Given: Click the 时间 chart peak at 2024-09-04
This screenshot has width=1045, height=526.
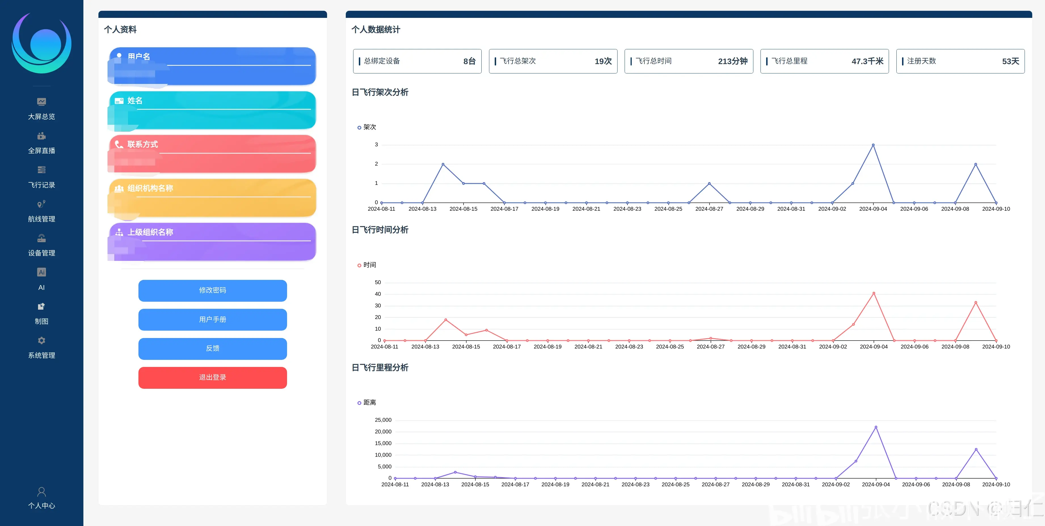Looking at the screenshot, I should (x=874, y=293).
